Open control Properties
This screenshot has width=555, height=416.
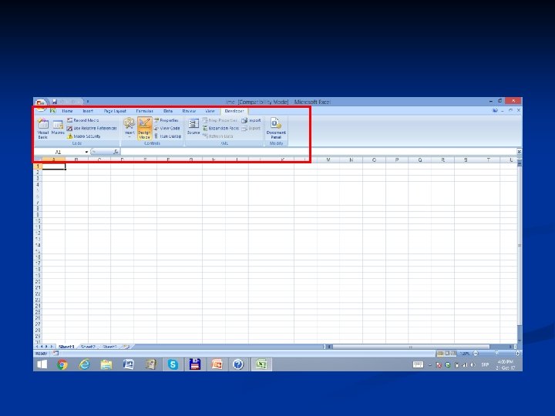click(166, 120)
